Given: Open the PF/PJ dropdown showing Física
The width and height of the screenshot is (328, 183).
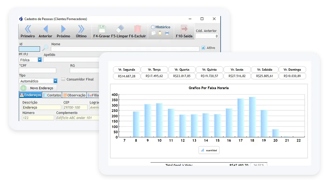Looking at the screenshot, I should [x=39, y=60].
